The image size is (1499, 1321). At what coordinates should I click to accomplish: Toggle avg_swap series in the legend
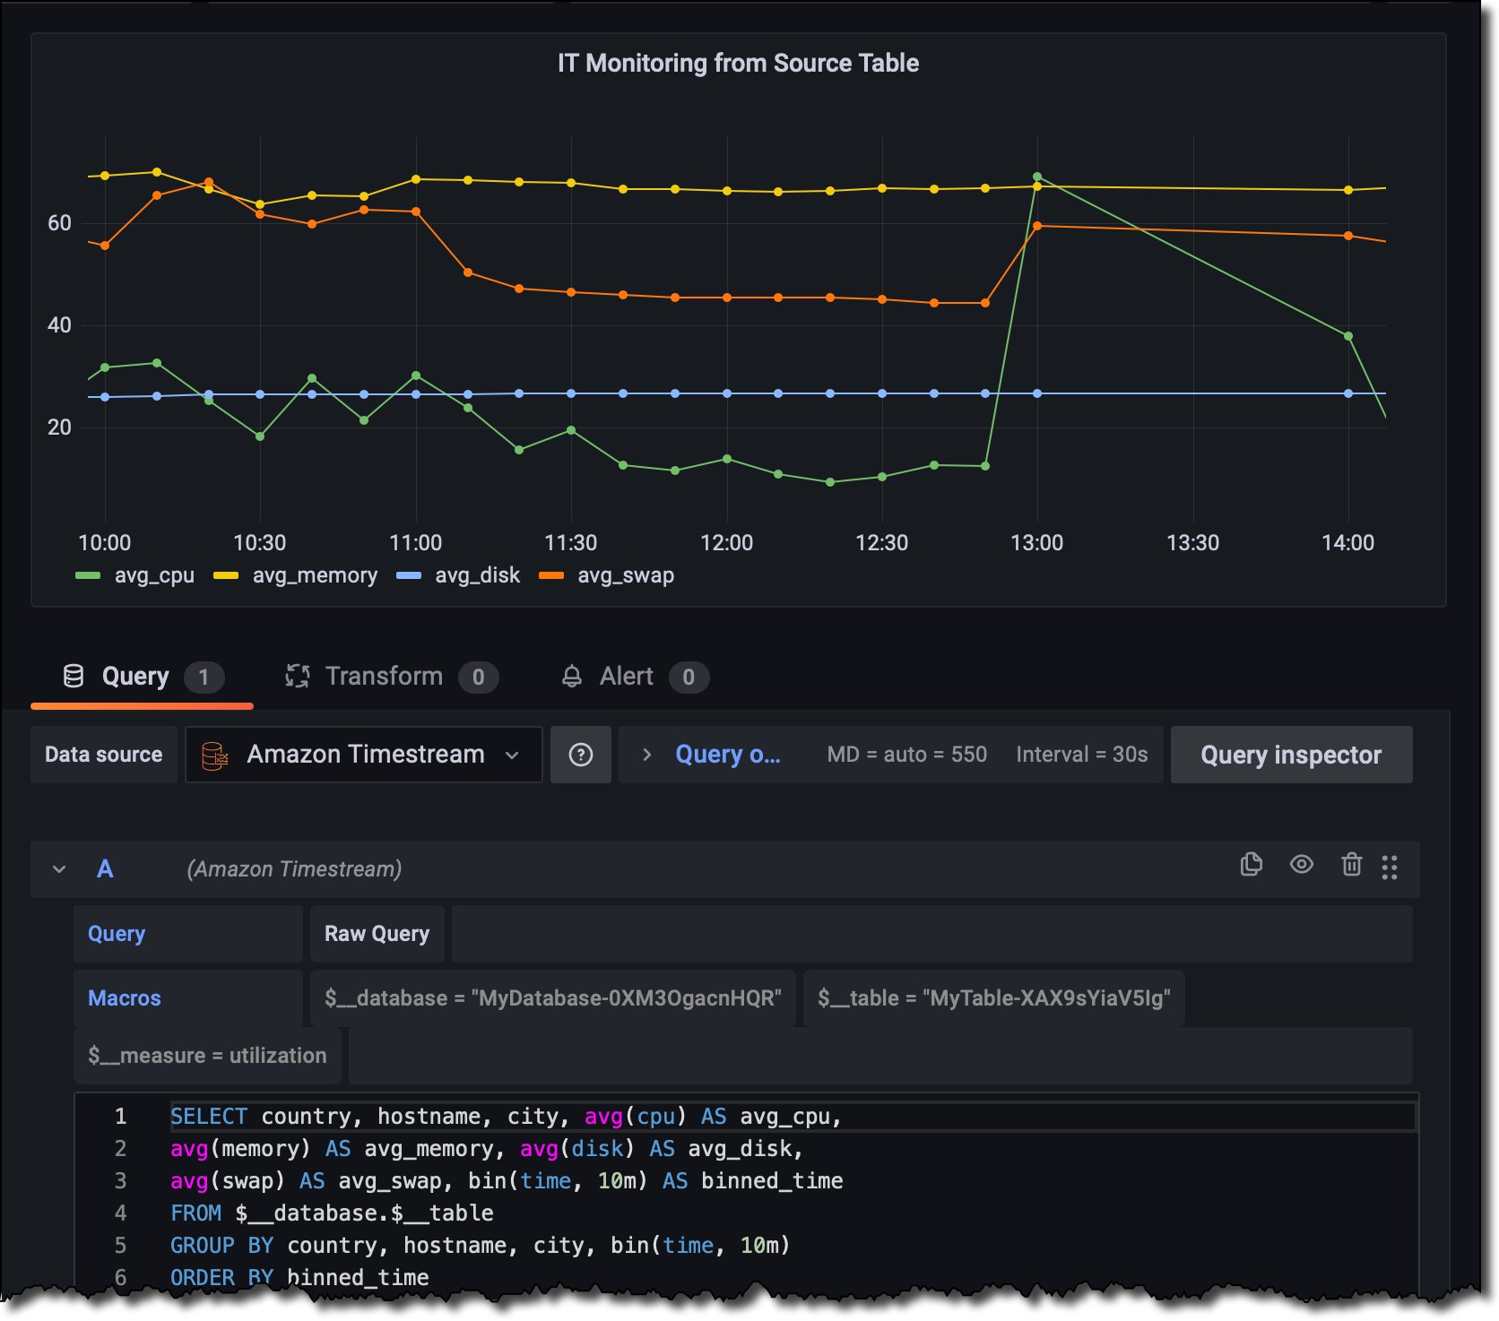[x=625, y=575]
